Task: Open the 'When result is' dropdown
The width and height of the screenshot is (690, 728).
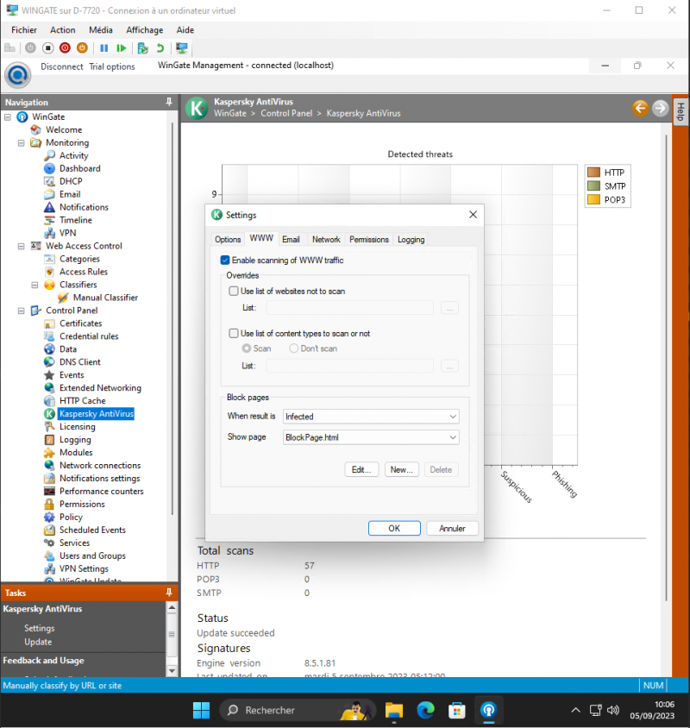Action: [x=371, y=417]
